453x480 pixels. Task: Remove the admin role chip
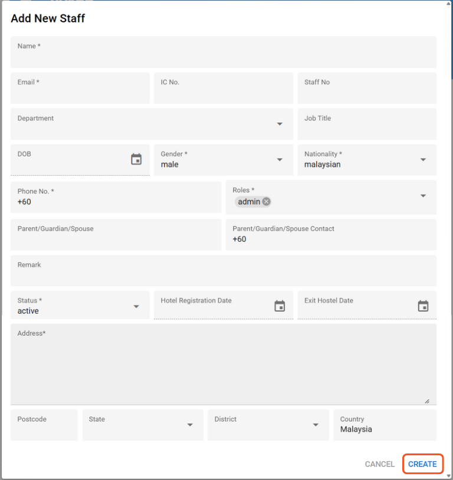point(267,202)
